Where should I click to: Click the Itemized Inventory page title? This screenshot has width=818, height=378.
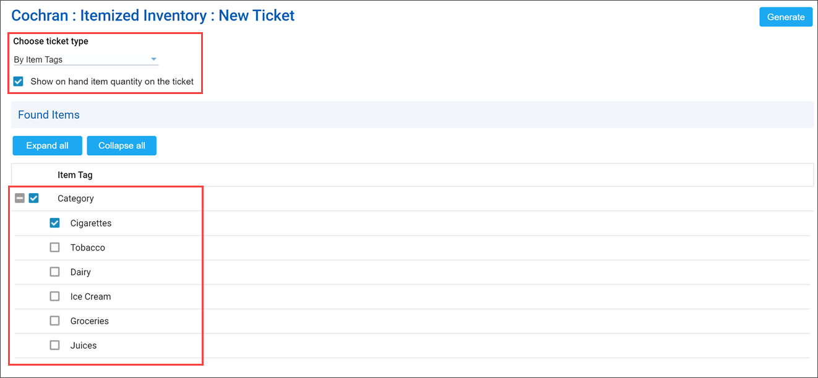coord(153,15)
